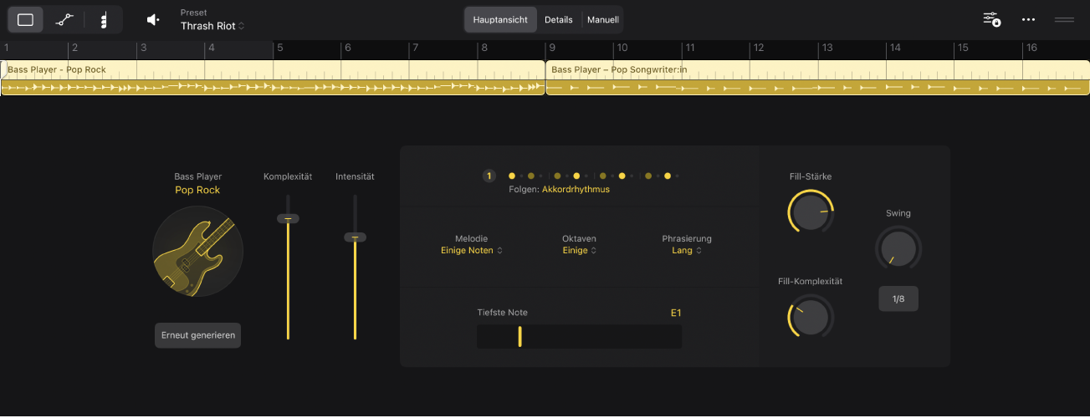This screenshot has width=1090, height=418.
Task: Click the Swing label
Action: coord(898,213)
